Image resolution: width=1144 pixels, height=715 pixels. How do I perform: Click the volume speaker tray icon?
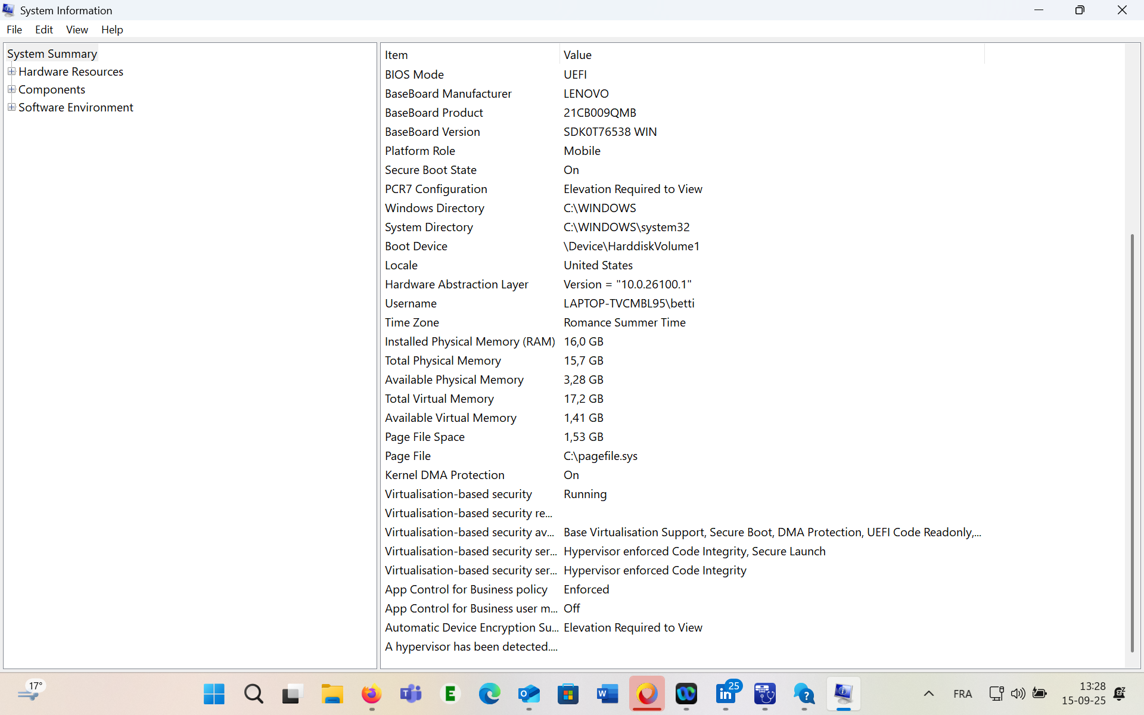tap(1018, 694)
